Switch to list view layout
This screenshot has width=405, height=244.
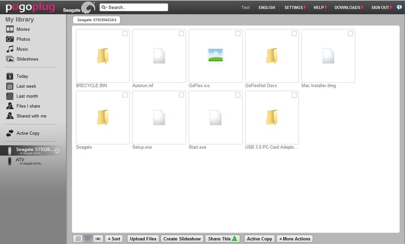(x=78, y=238)
